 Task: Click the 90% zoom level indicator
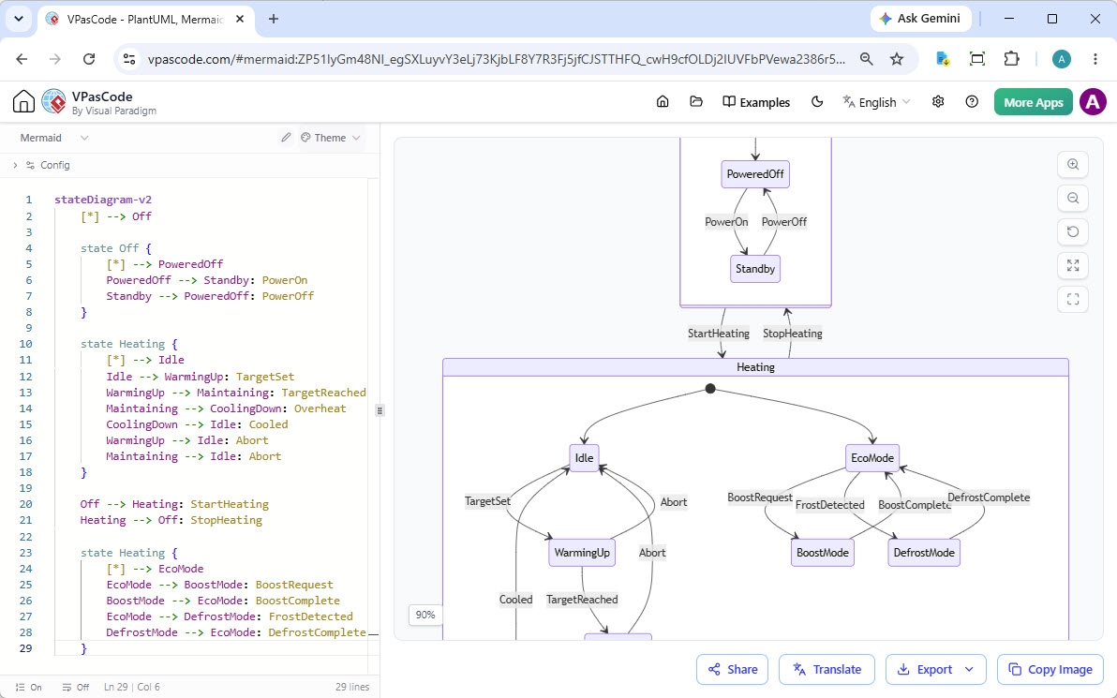pyautogui.click(x=425, y=615)
